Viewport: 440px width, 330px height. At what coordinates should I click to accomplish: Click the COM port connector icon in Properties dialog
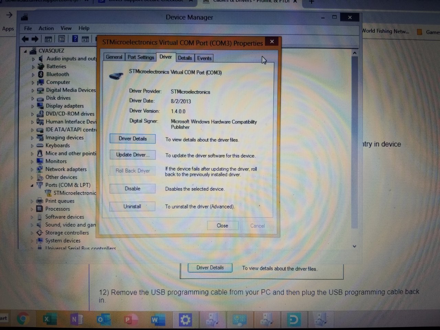click(116, 76)
